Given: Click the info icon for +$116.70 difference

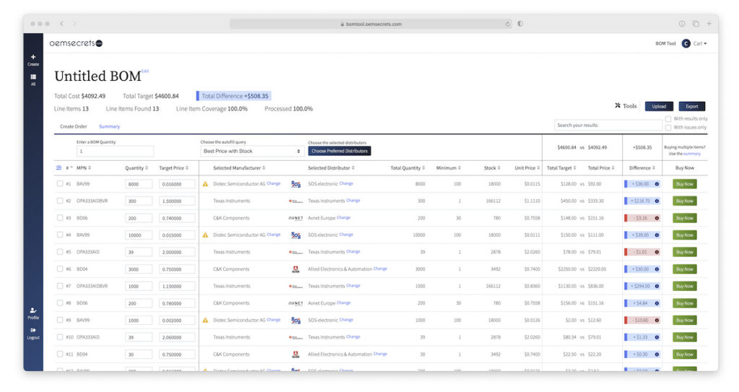Looking at the screenshot, I should (x=657, y=201).
